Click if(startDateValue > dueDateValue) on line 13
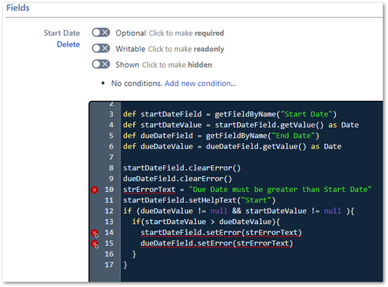The height and width of the screenshot is (287, 388). coord(206,222)
